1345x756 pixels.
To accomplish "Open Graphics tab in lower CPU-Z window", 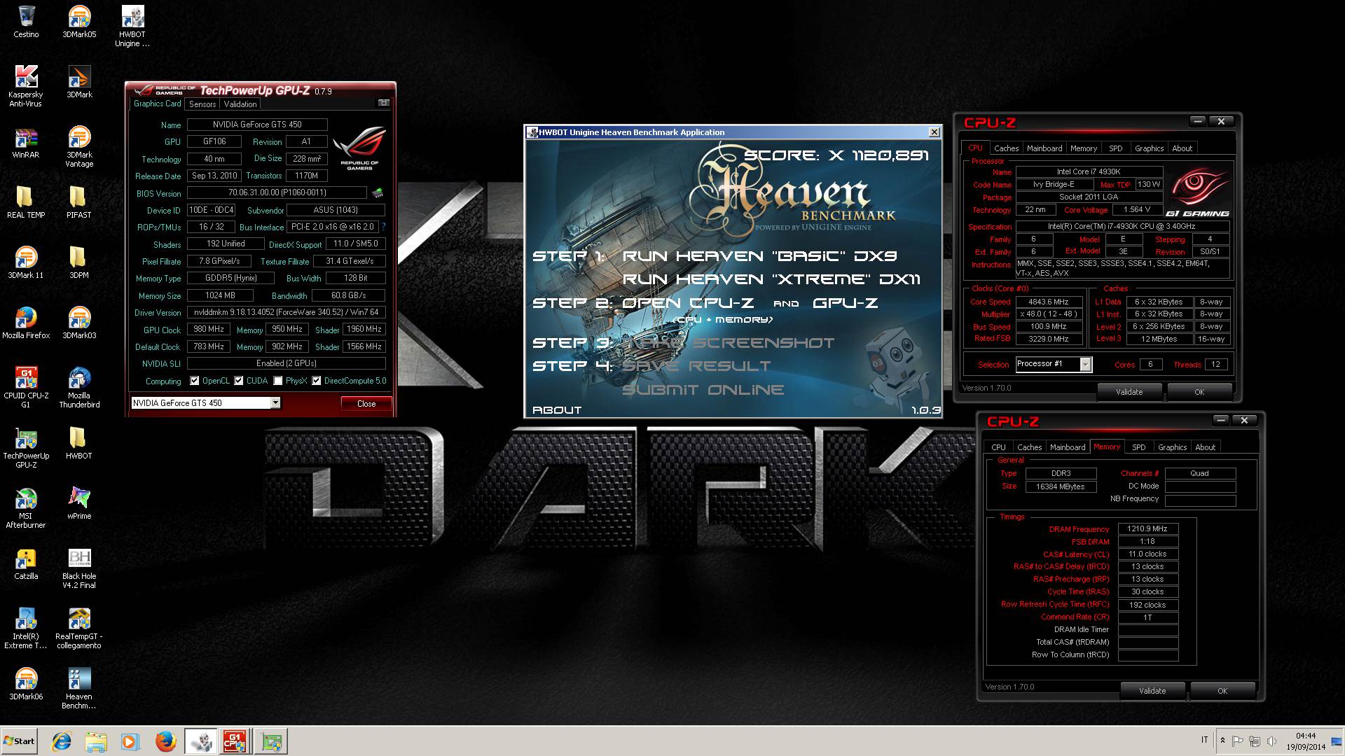I will click(x=1172, y=447).
